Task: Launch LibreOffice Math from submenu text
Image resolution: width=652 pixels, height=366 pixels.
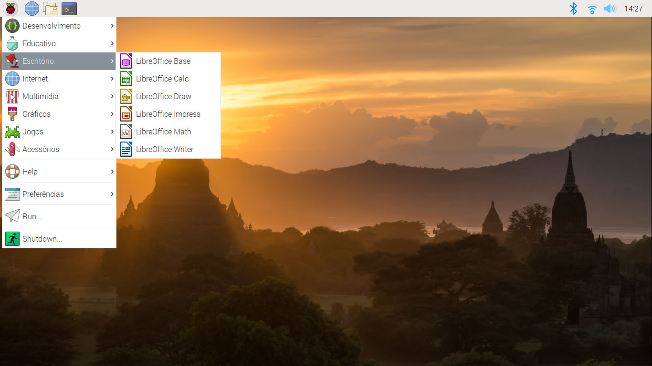Action: [x=164, y=132]
